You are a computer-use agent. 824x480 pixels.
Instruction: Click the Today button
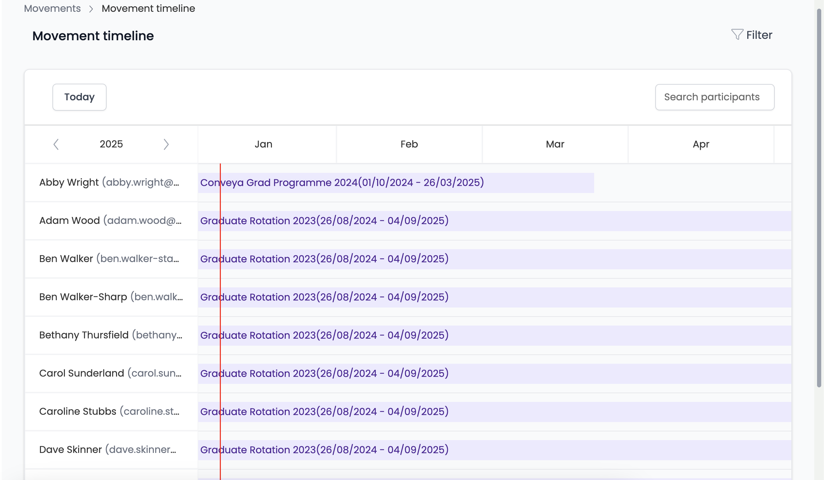[x=80, y=97]
